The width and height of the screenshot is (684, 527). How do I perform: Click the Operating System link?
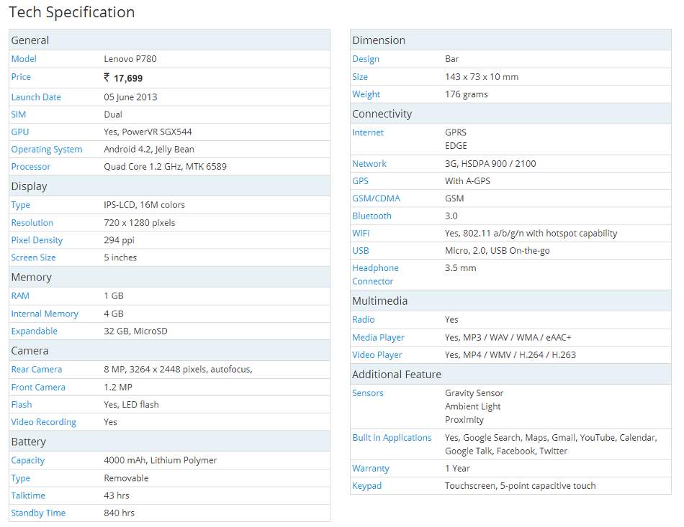(x=47, y=150)
